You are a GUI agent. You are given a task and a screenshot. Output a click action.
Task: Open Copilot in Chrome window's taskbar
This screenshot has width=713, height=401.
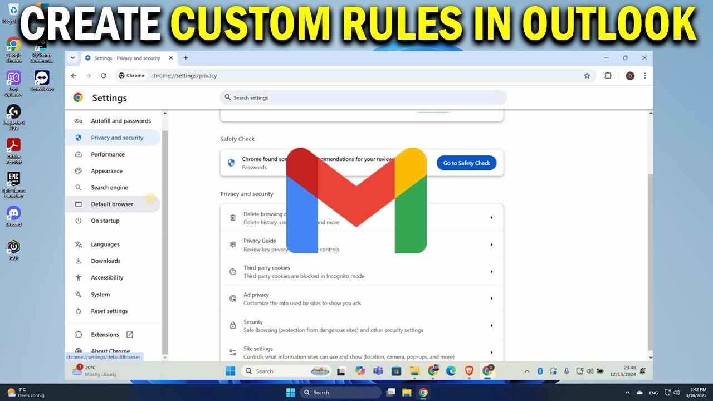(360, 370)
